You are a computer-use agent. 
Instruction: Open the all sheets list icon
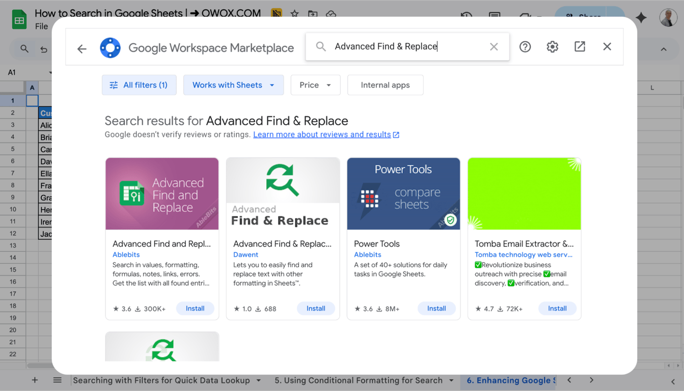coord(58,380)
